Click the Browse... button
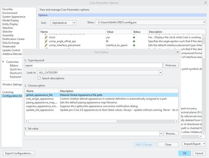209x158 pixels. point(171,133)
